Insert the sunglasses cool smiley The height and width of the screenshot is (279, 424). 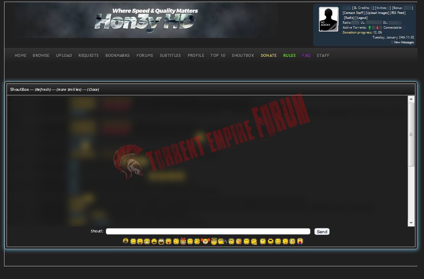point(271,241)
